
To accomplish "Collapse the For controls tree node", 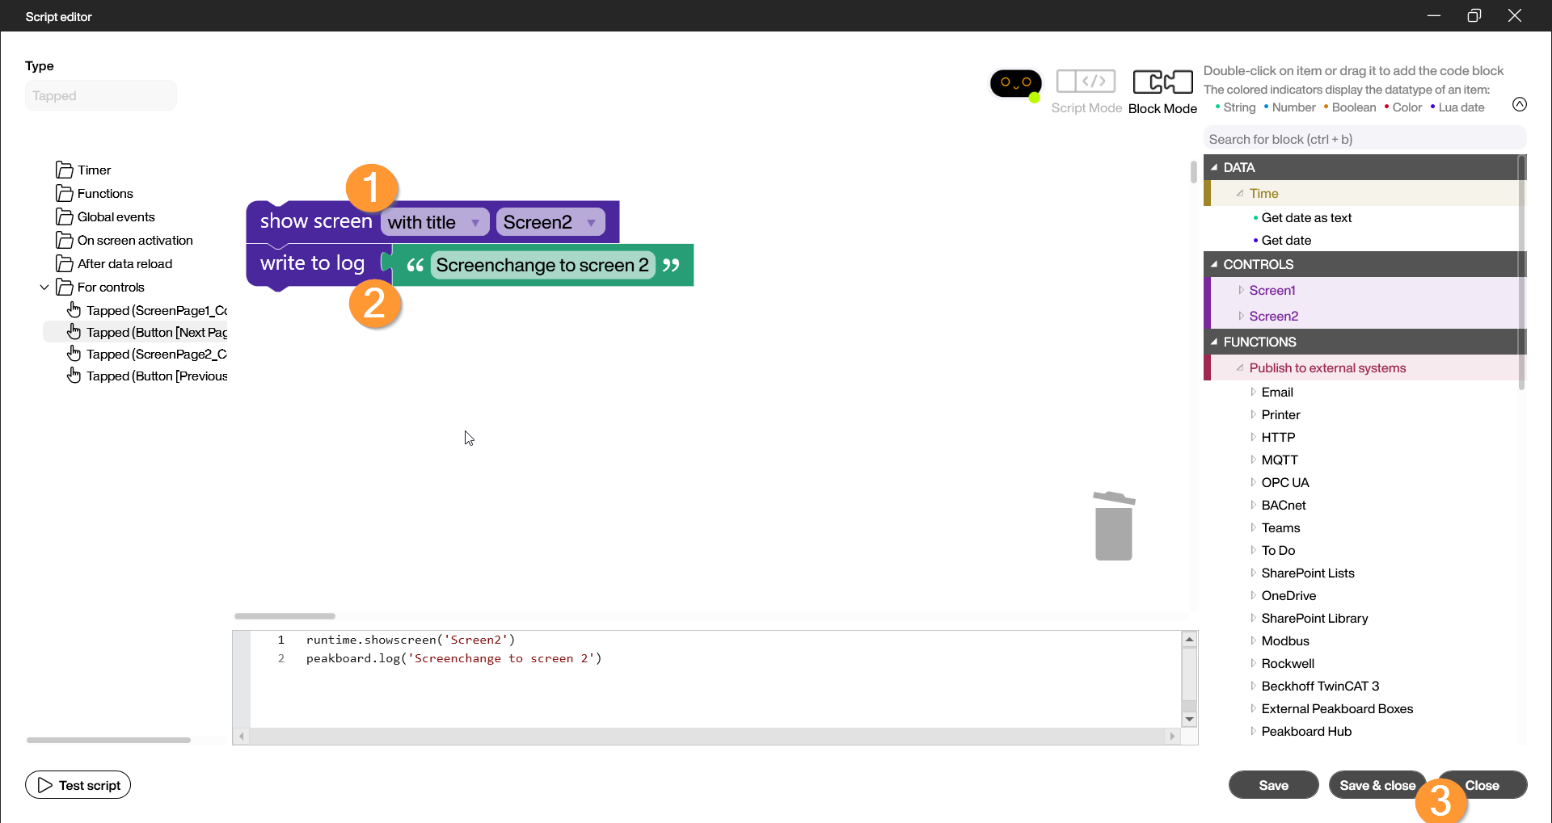I will [x=44, y=288].
